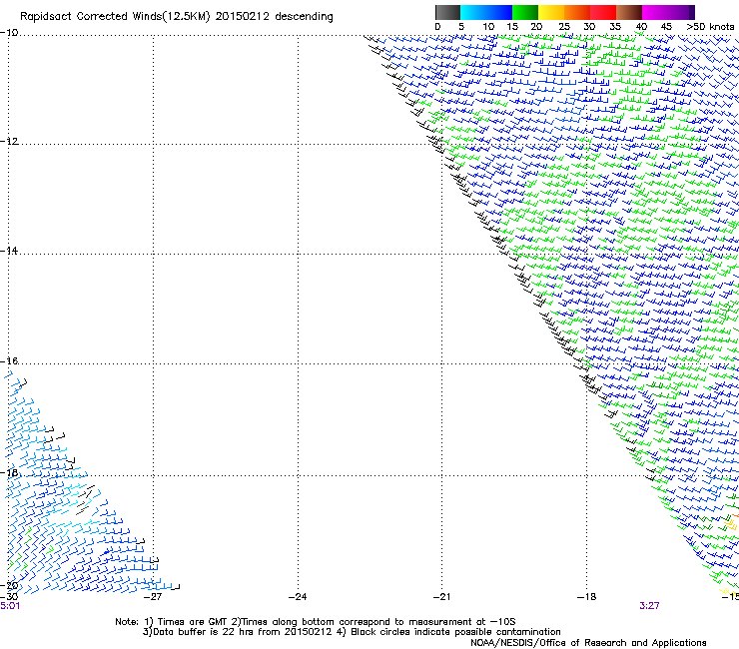This screenshot has height=649, width=739.
Task: Click the chart title 'Rapidsact Corrected Winds(12.5KM)'
Action: coord(115,17)
